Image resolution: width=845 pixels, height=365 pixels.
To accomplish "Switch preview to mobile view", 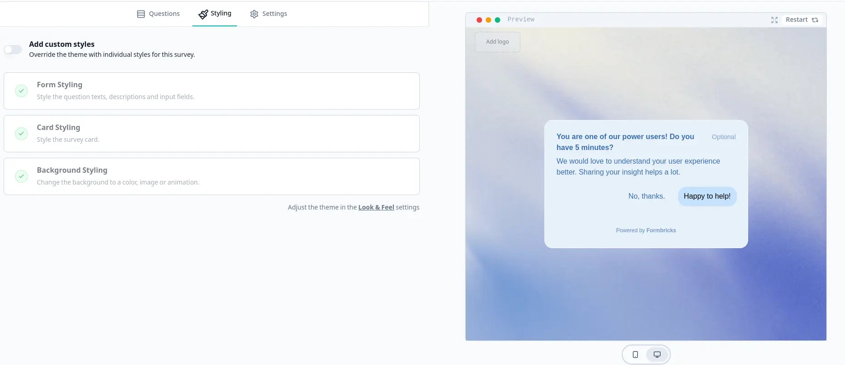I will coord(635,355).
